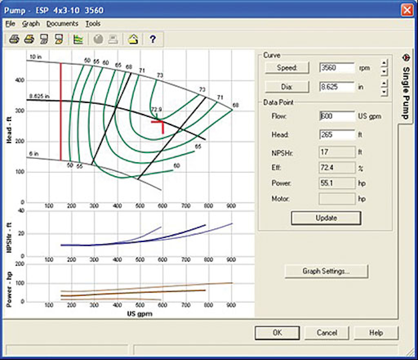This screenshot has width=418, height=360.
Task: Open the Documents menu
Action: coord(62,24)
